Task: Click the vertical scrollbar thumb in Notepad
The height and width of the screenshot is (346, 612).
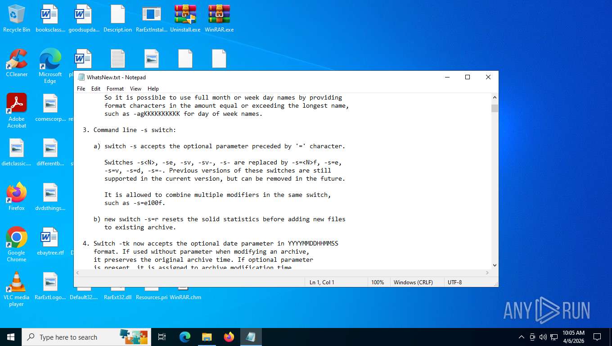Action: (x=495, y=108)
